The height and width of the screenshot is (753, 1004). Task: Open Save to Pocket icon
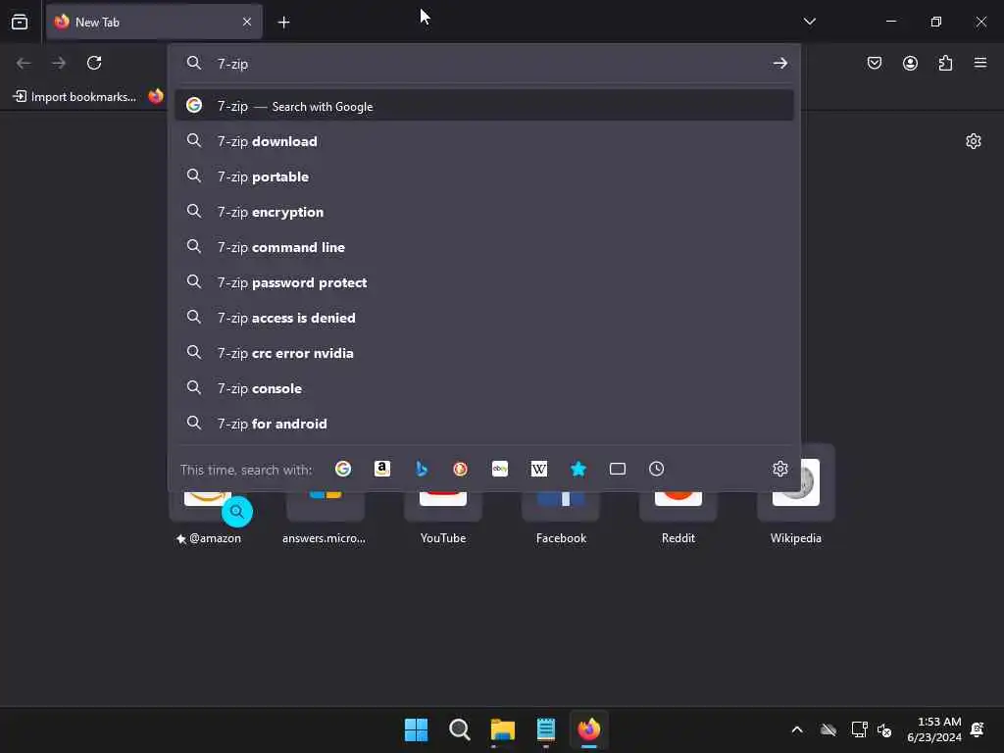pos(874,63)
